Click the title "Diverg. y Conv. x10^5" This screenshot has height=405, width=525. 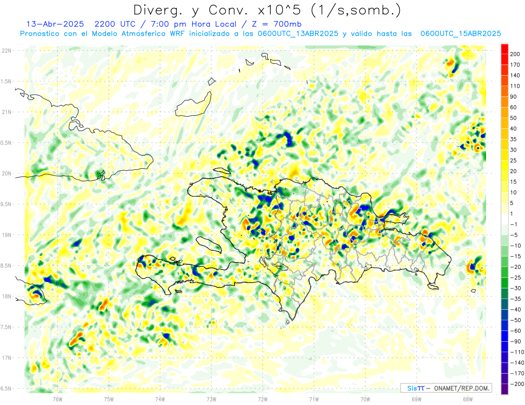point(218,10)
